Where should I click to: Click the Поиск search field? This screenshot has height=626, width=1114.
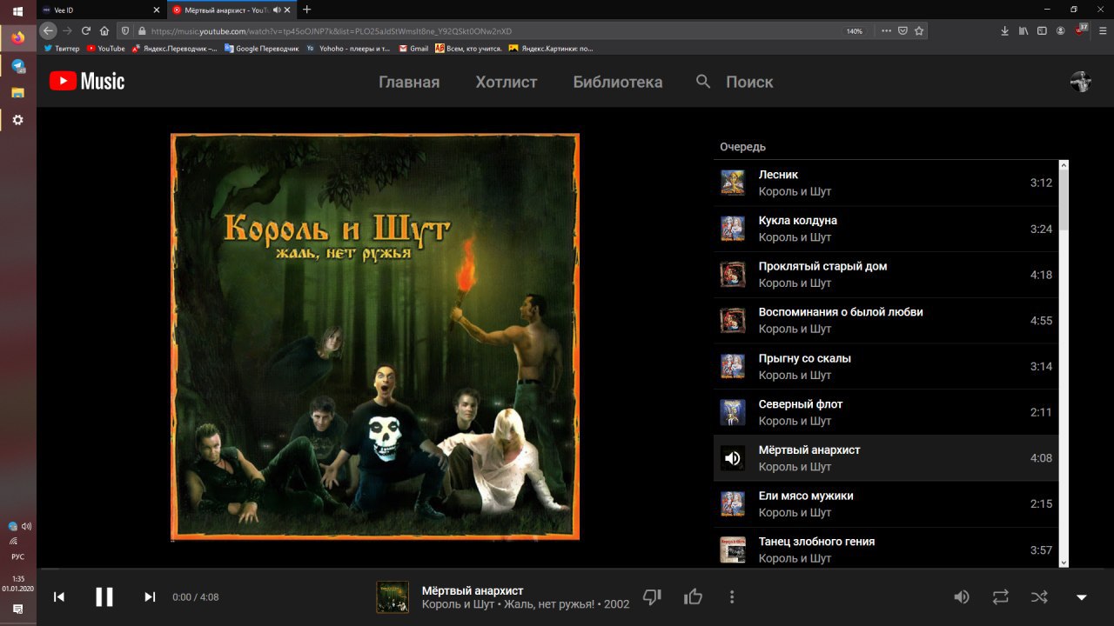749,82
